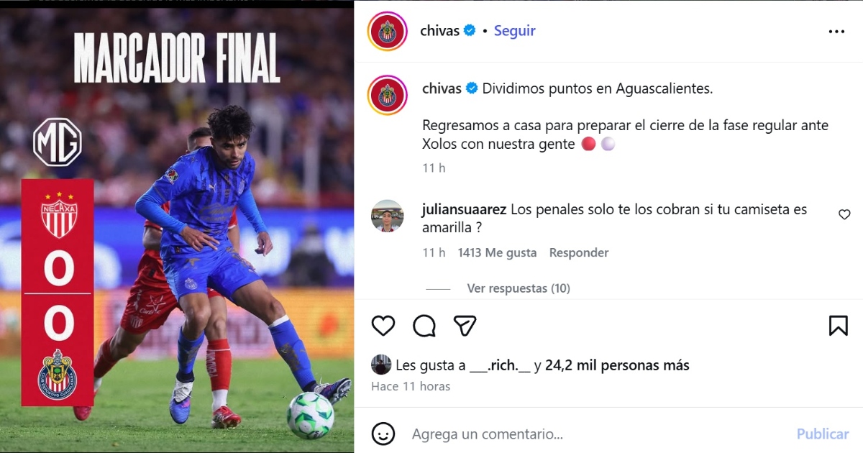Open the 24,2 mil personas más likes list

[617, 365]
